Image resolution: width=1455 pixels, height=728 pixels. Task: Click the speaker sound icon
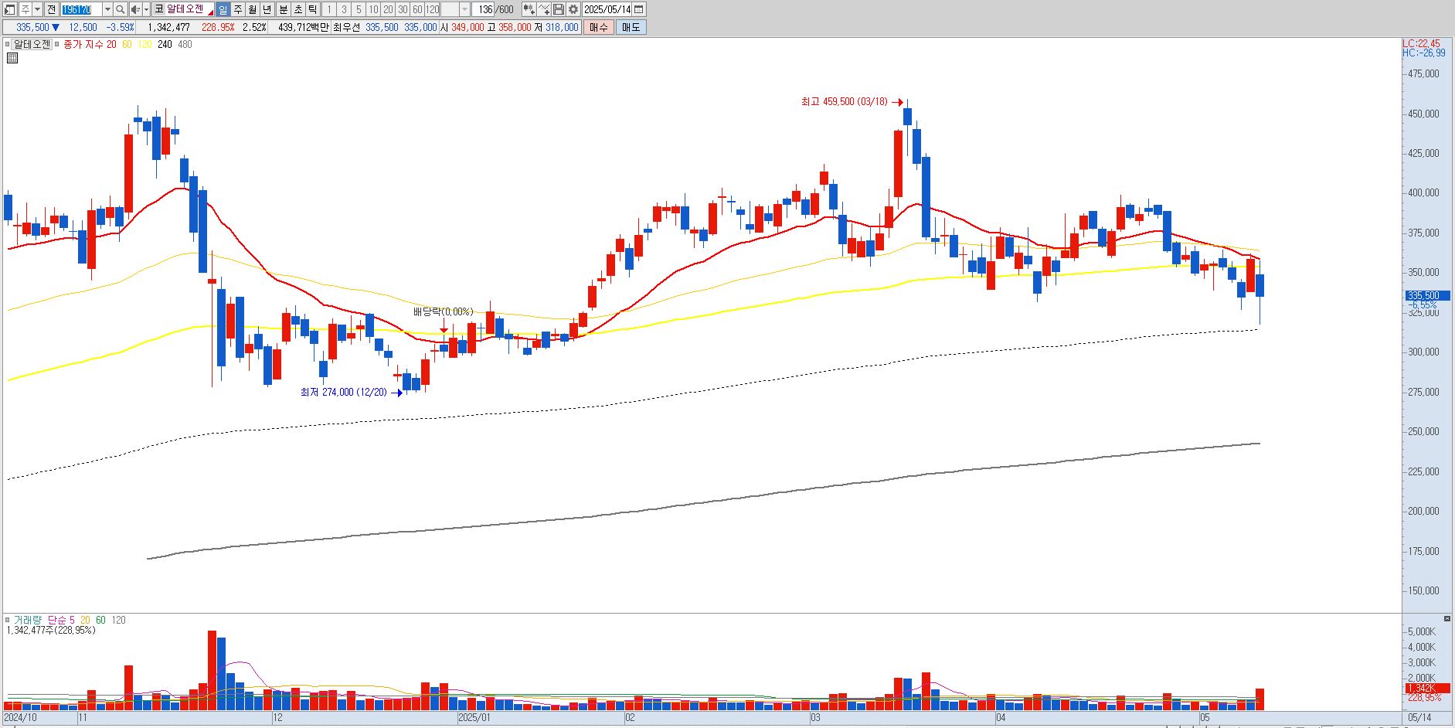(x=135, y=9)
